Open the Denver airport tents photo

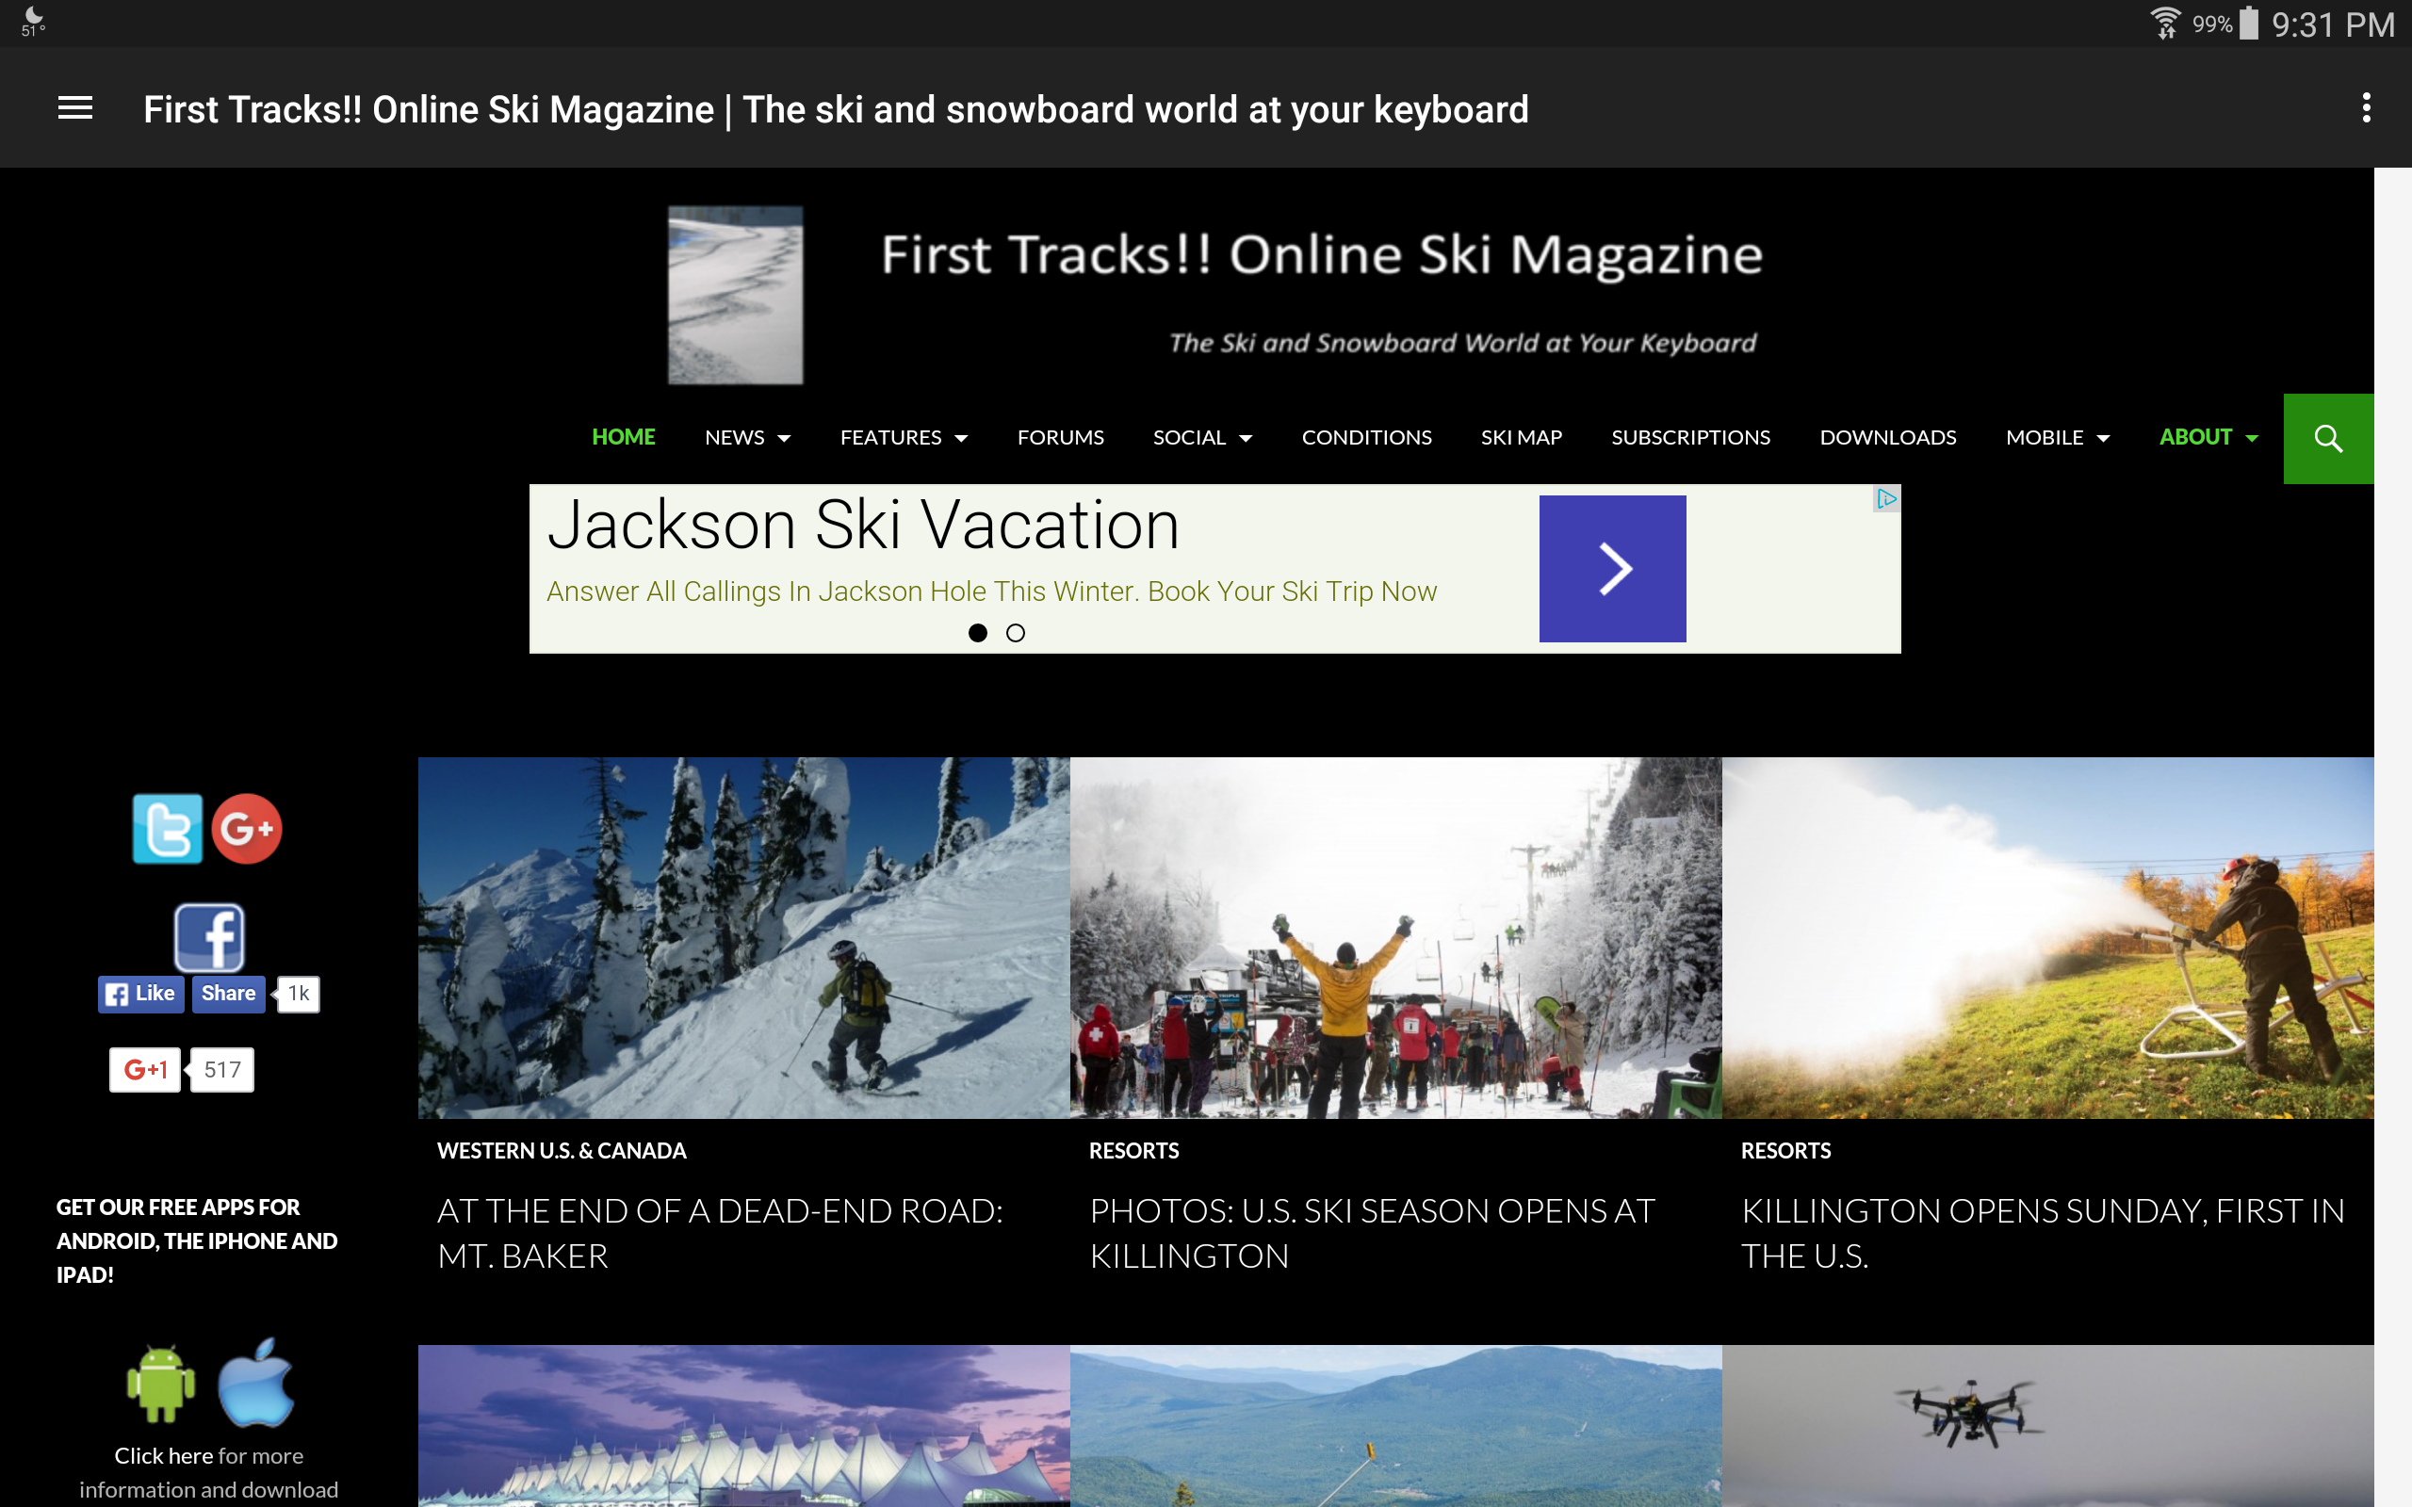[744, 1426]
